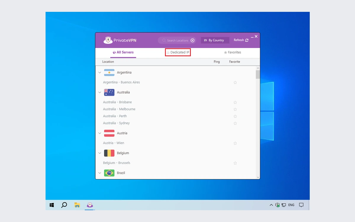Favorite Austria - Wien star
Viewport: 355px width, 222px height.
pyautogui.click(x=235, y=143)
